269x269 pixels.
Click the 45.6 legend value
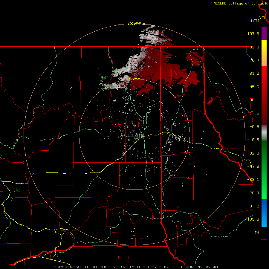coord(254,87)
